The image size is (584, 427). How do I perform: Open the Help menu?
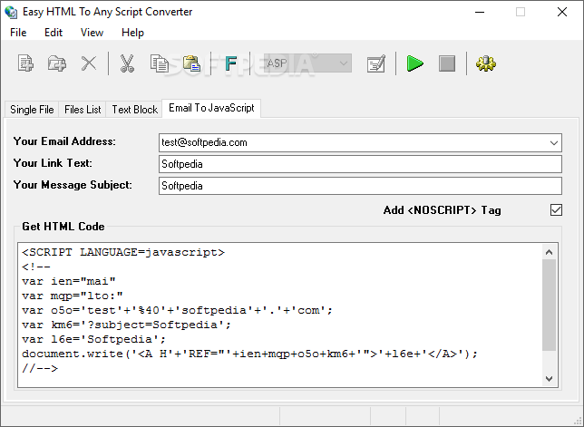click(132, 33)
